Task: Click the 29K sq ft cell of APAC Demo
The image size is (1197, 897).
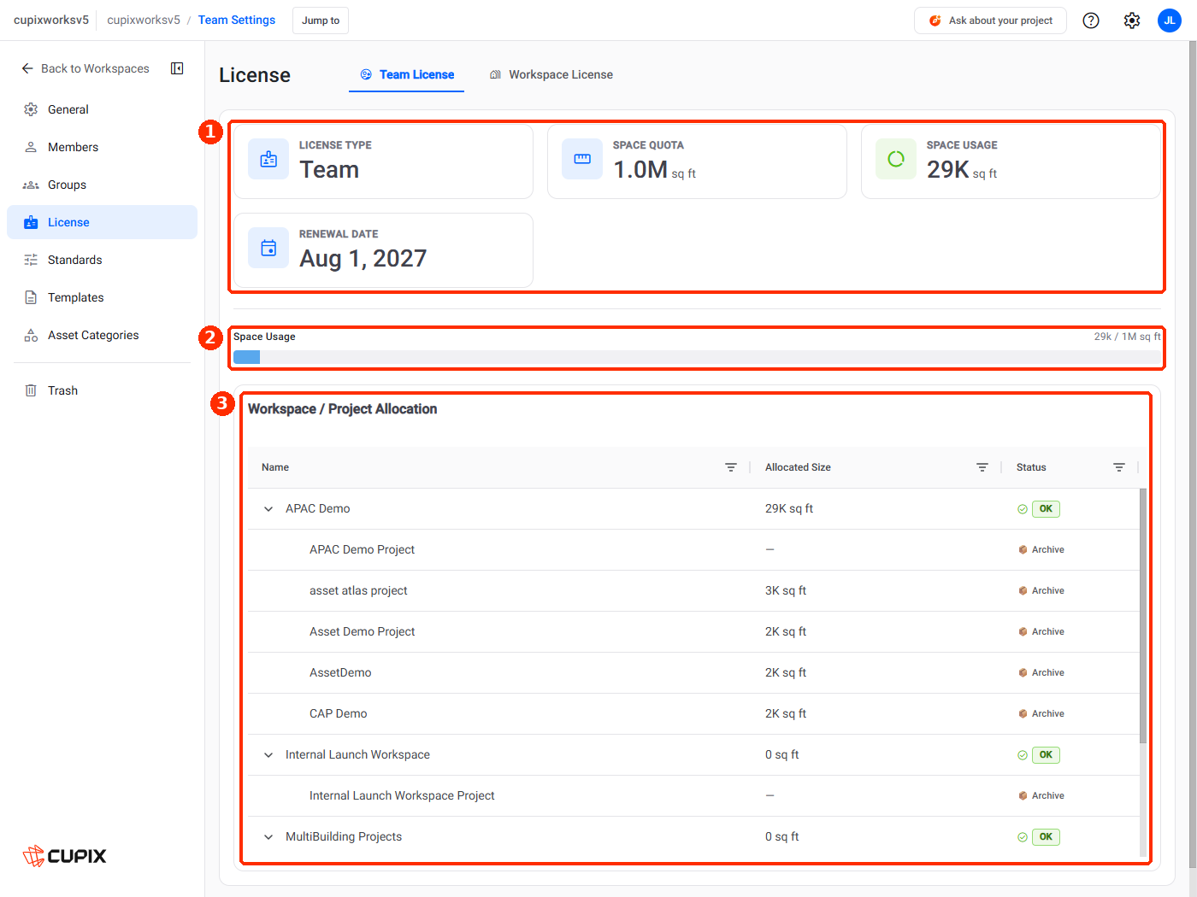Action: (x=789, y=508)
